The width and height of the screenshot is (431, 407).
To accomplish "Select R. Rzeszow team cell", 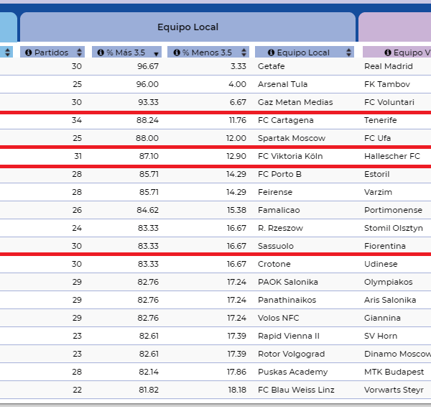I will click(x=280, y=228).
